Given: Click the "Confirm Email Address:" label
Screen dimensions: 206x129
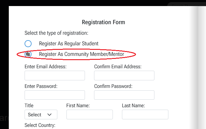Looking at the screenshot, I should tap(118, 66).
